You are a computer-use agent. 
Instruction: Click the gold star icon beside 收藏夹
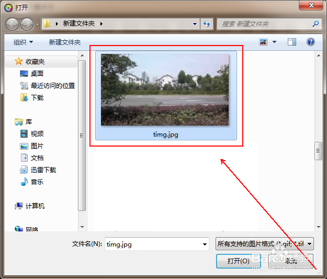tap(18, 61)
